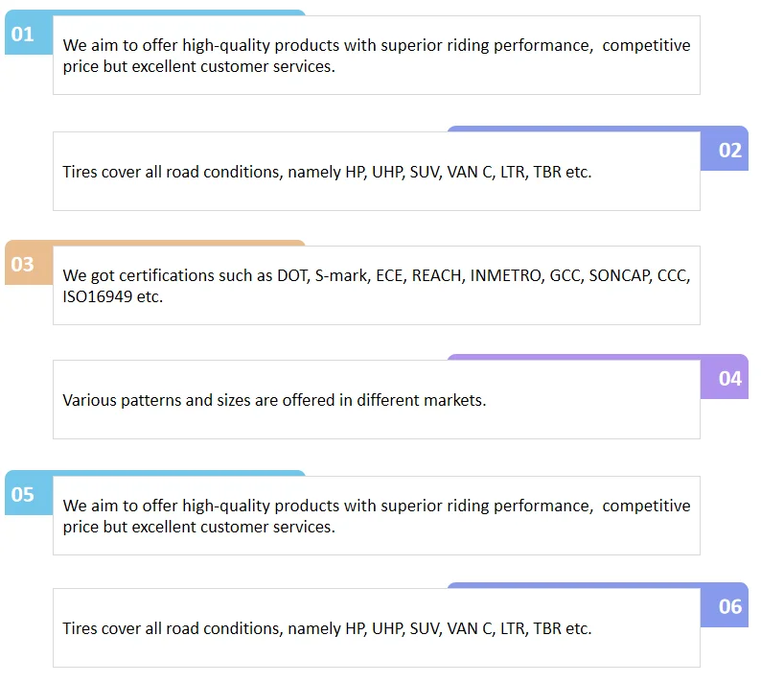The width and height of the screenshot is (761, 683).
Task: Click the periwinkle 06 number badge
Action: point(725,607)
